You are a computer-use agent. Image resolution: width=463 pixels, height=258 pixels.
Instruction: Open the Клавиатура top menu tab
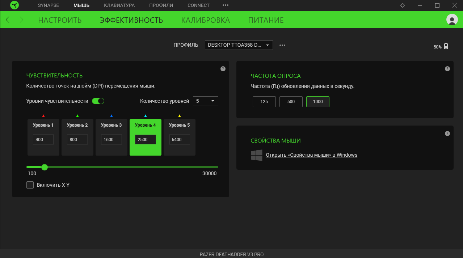coord(119,5)
